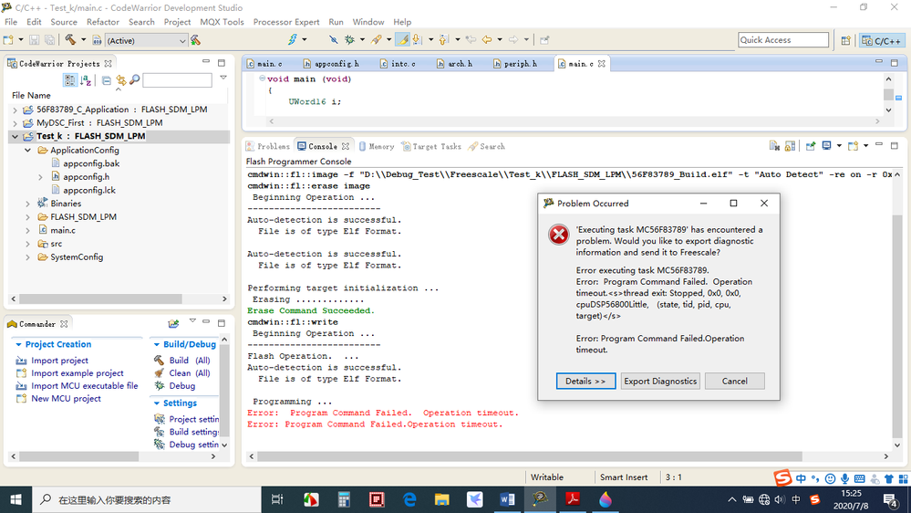Collapse the ApplicationConfig folder
This screenshot has width=911, height=513.
click(28, 150)
